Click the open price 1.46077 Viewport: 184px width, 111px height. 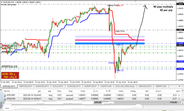tap(82, 99)
